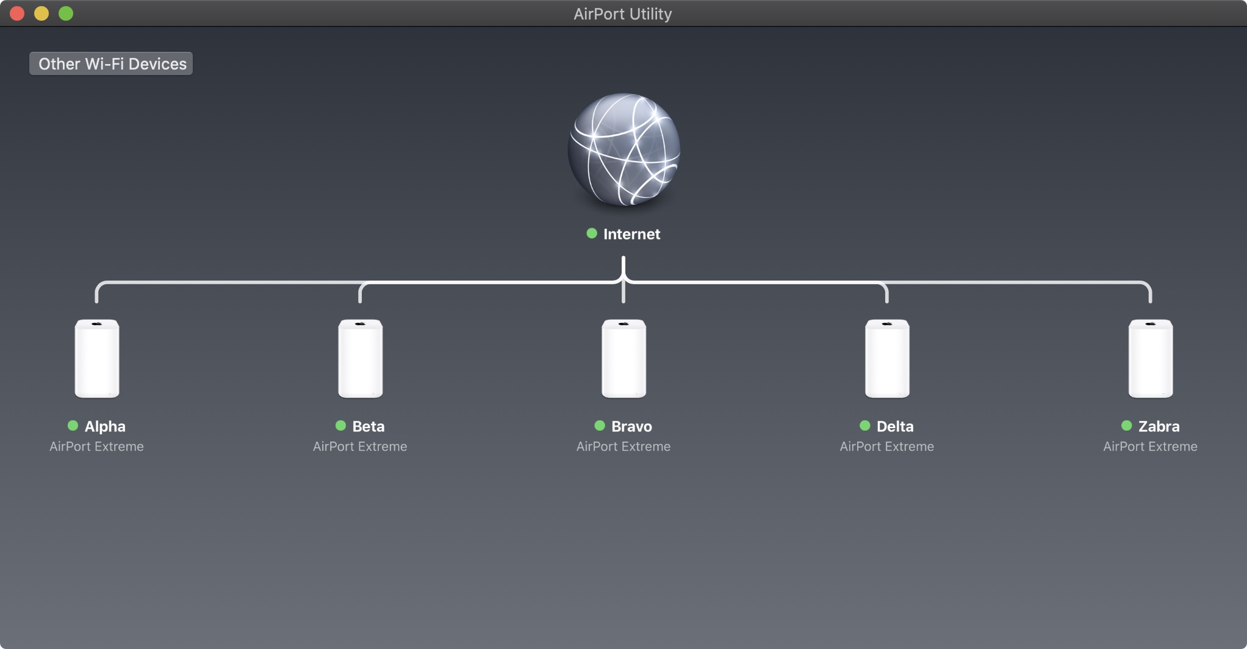Select the Internet globe icon

tap(623, 149)
